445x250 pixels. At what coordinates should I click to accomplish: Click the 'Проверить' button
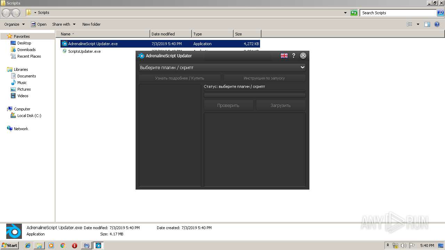pyautogui.click(x=228, y=105)
